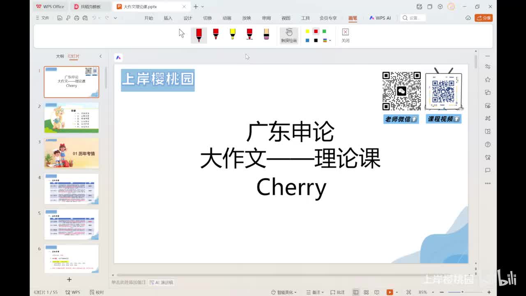Pick the blue ink color swatch
This screenshot has width=526, height=296.
tap(307, 40)
